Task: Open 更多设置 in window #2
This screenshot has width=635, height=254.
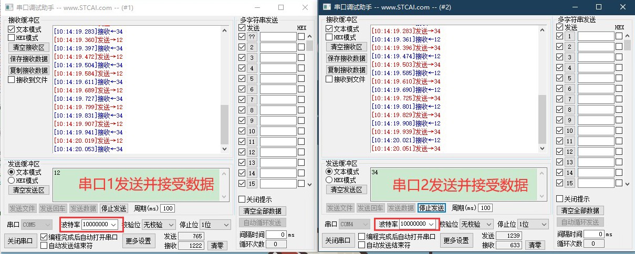Action: pos(456,240)
